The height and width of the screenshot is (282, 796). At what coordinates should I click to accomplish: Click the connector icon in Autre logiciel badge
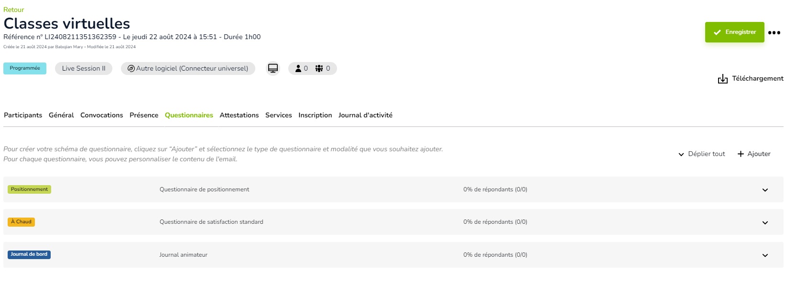(x=131, y=68)
